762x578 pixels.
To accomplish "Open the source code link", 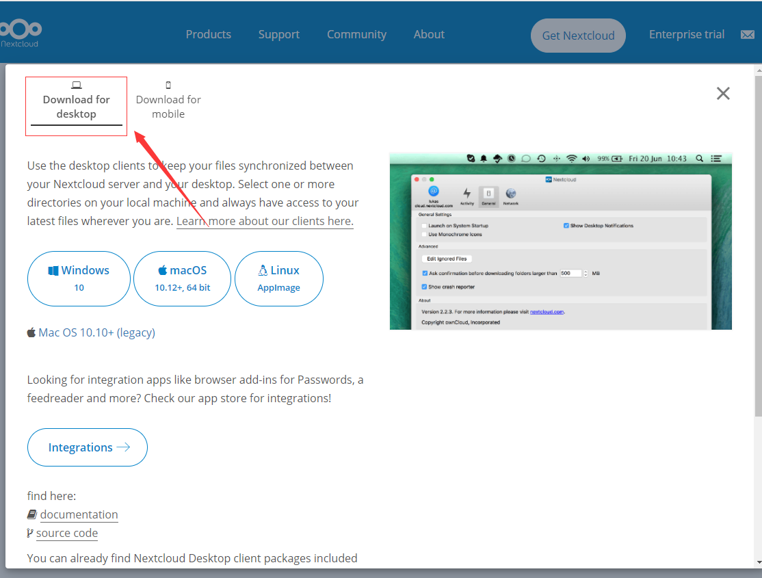I will tap(67, 533).
